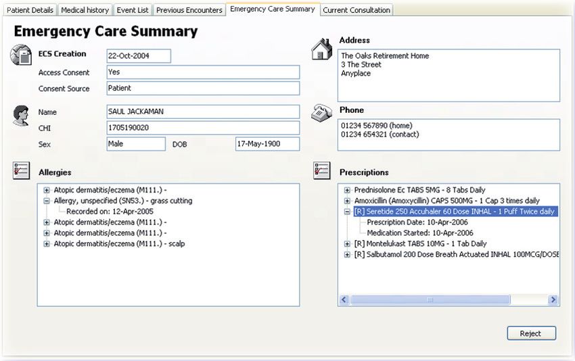Open the Patient Details tab
Screen dimensions: 575x361
point(30,10)
